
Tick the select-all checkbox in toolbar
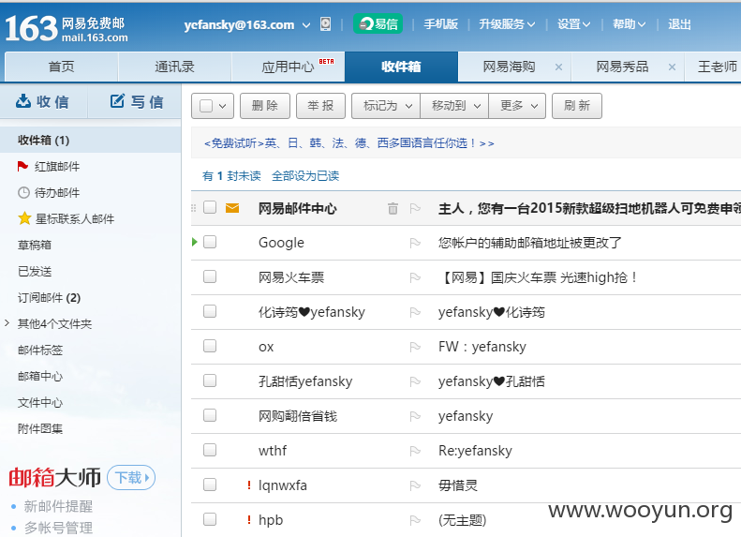(x=206, y=106)
